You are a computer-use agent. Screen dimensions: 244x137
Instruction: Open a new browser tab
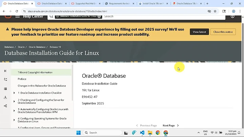[207, 4]
